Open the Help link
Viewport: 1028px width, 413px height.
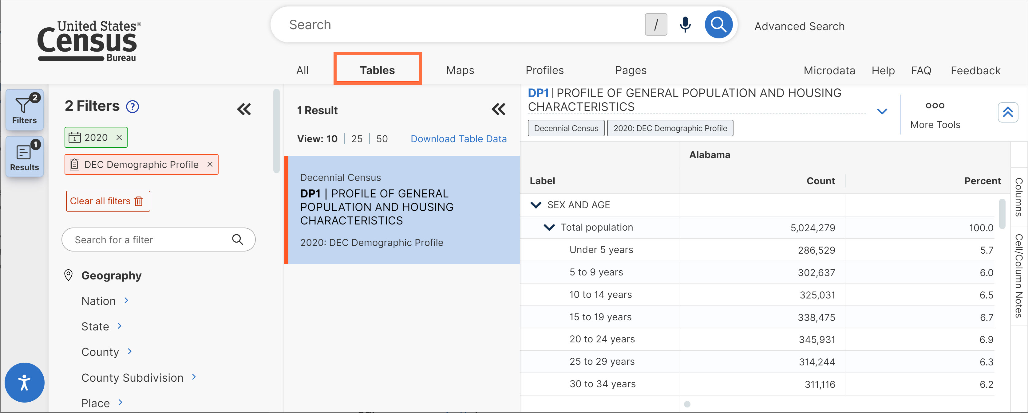tap(883, 71)
